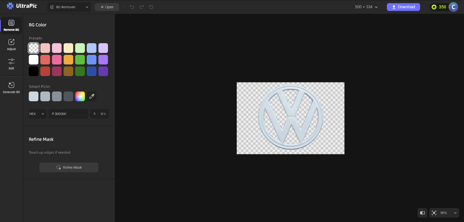Open the HEX color format dropdown
464x222 pixels.
(37, 114)
